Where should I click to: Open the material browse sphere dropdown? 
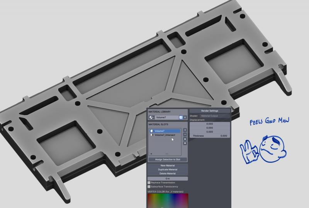[151, 117]
